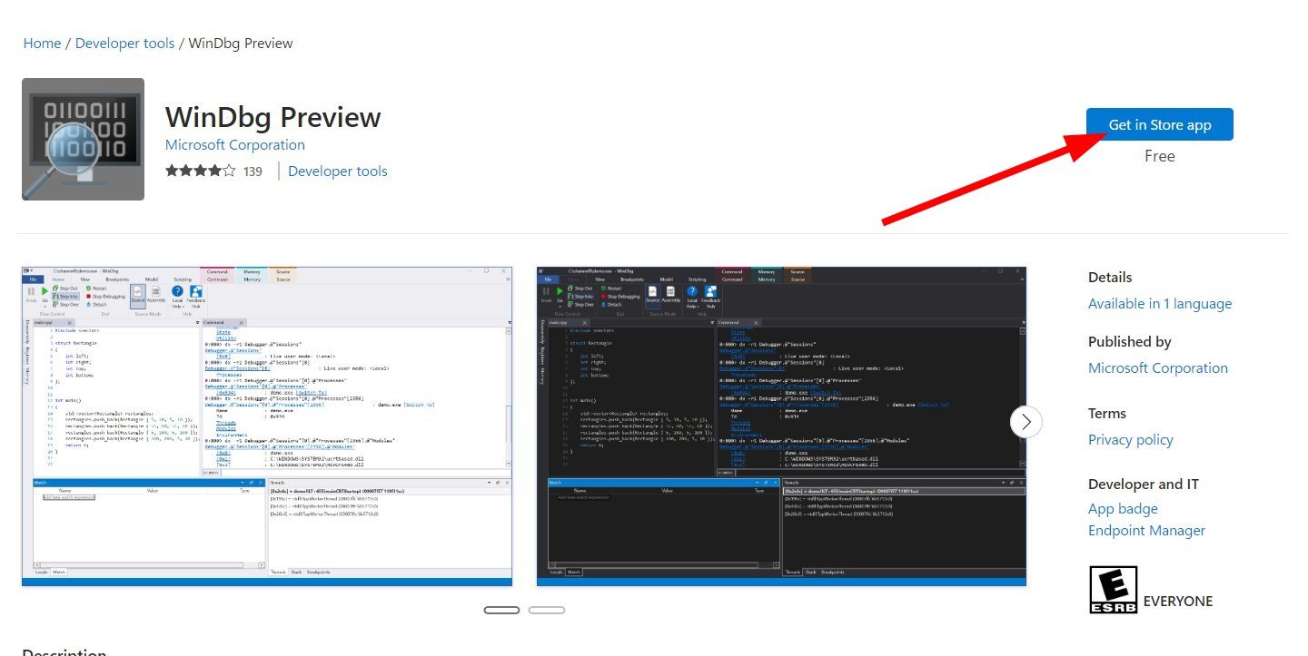The image size is (1308, 656).
Task: Click the Developer tools category link
Action: (x=338, y=171)
